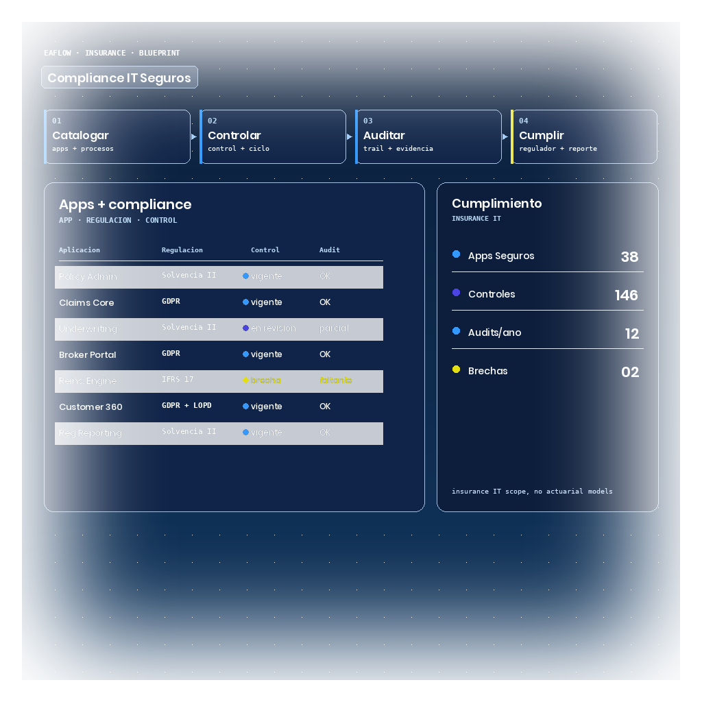Click the value 12 for Audits/ano
Viewport: 702px width, 702px height.
click(x=631, y=334)
